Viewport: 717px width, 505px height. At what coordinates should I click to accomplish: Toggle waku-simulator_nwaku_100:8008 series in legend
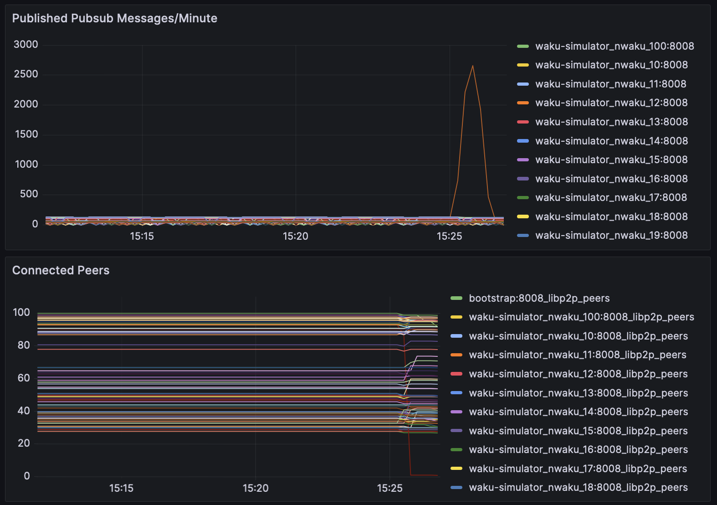[x=614, y=46]
